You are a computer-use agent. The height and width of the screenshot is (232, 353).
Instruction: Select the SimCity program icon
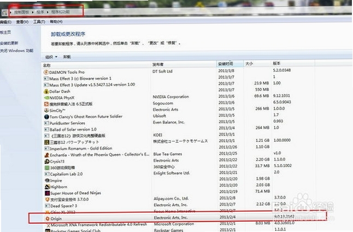[46, 110]
